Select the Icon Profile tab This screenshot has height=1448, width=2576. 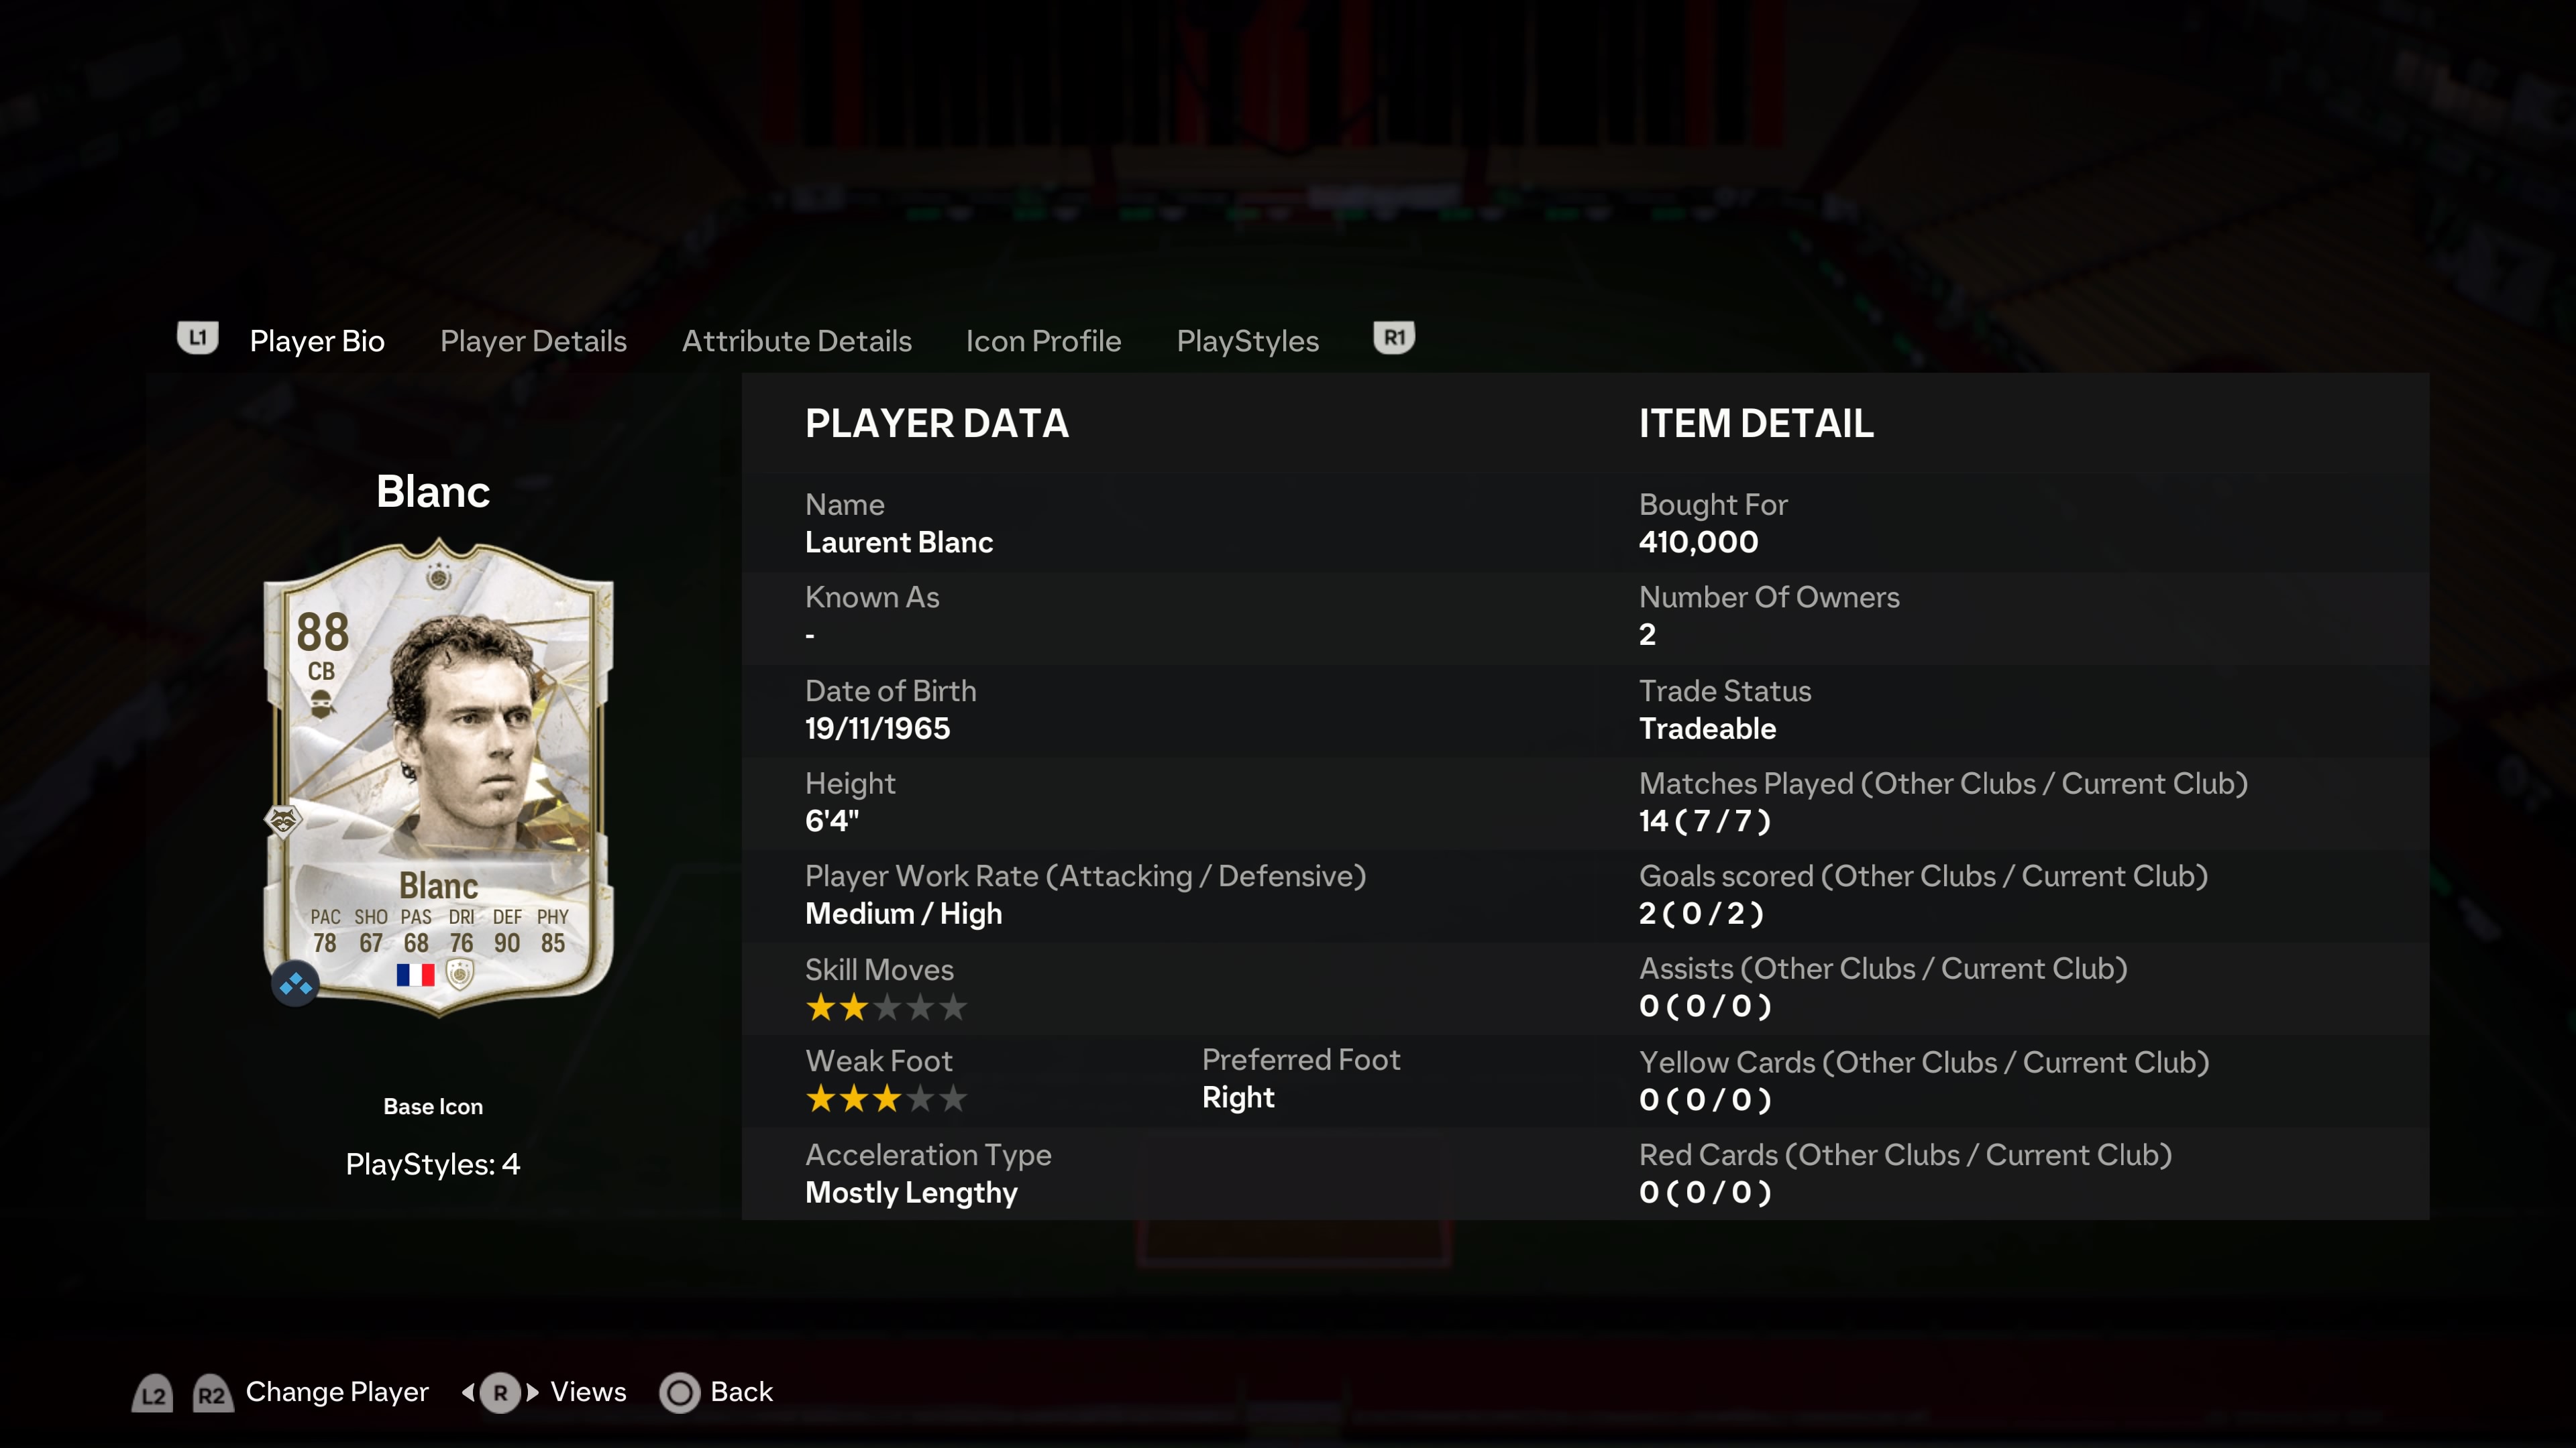1043,341
